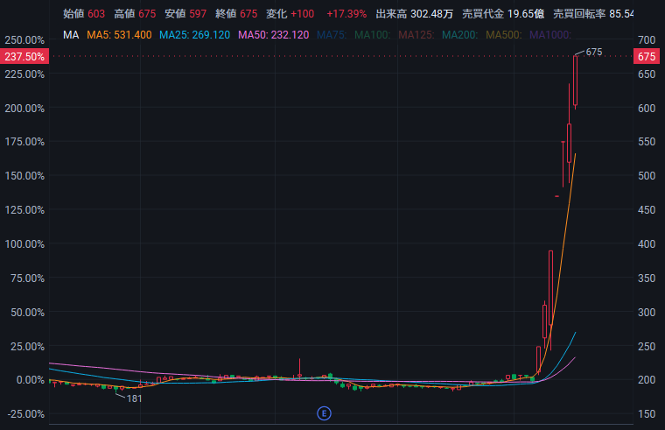The image size is (665, 430).
Task: Click the MA indicator label
Action: (71, 35)
